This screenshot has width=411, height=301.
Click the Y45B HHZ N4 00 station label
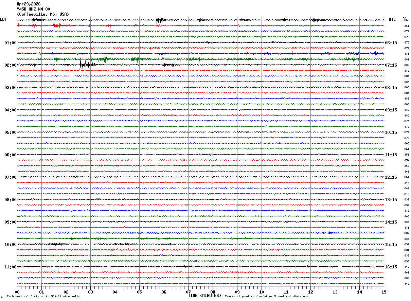coord(33,9)
